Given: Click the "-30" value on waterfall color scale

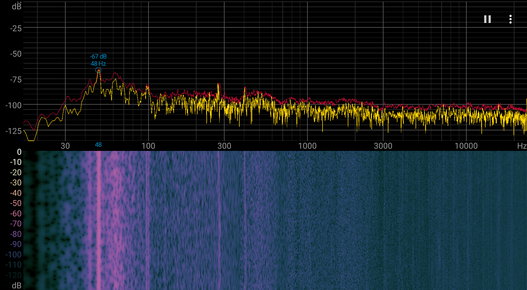Looking at the screenshot, I should tap(16, 183).
